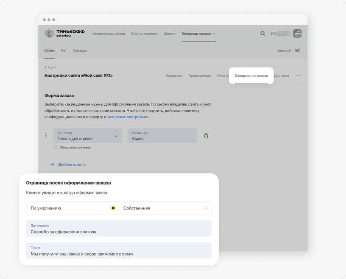Click the plus icon for adding field

(x=53, y=165)
